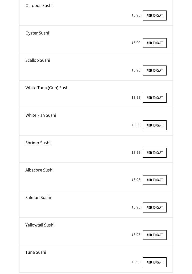This screenshot has width=192, height=274.
Task: Select the Scallop Sushi title
Action: (x=38, y=60)
